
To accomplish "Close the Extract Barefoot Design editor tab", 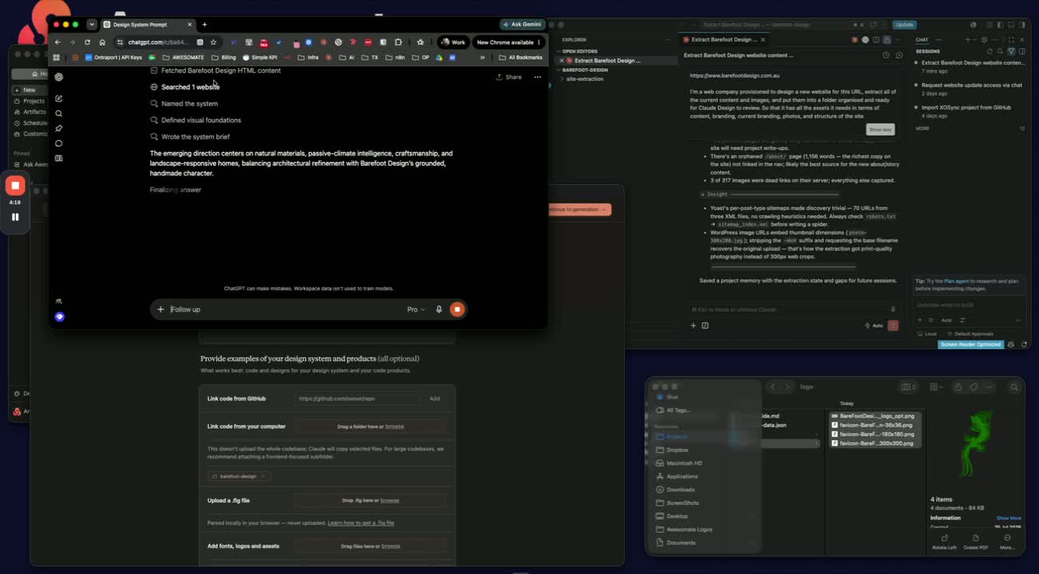I will (x=763, y=39).
